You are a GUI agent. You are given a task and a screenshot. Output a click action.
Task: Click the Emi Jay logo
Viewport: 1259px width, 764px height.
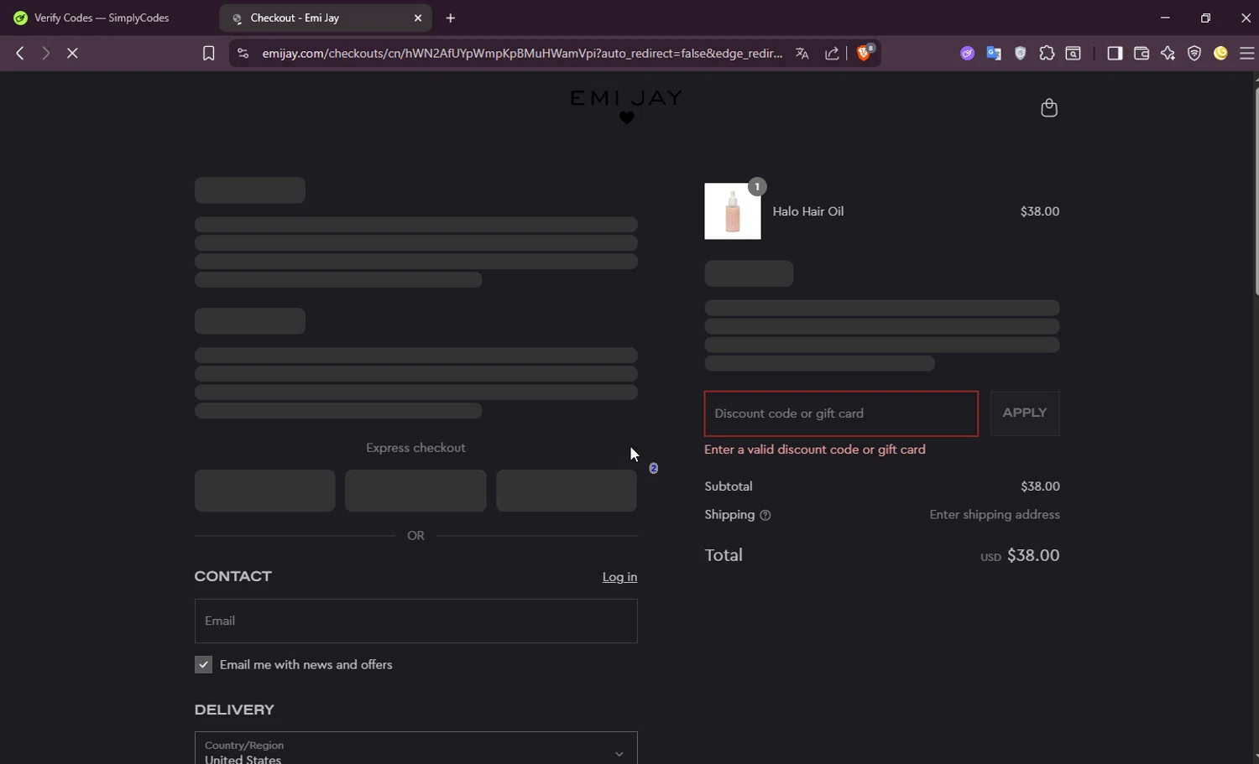tap(626, 107)
